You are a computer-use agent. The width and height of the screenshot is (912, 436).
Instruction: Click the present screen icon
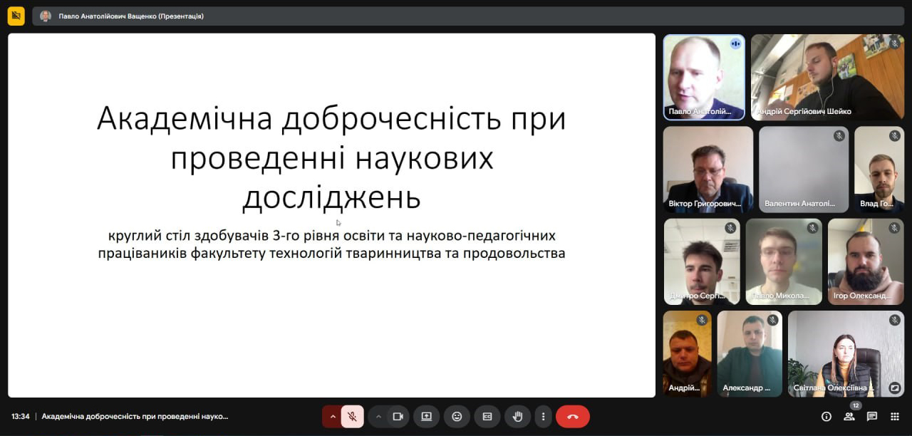pos(426,416)
